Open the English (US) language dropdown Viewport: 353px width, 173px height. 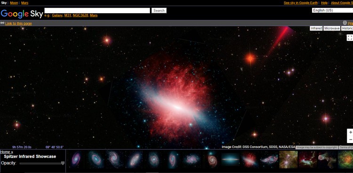(332, 10)
